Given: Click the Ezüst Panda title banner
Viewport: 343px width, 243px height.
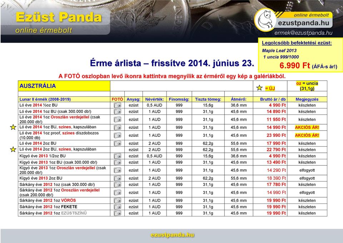Looking at the screenshot, I should tap(59, 17).
